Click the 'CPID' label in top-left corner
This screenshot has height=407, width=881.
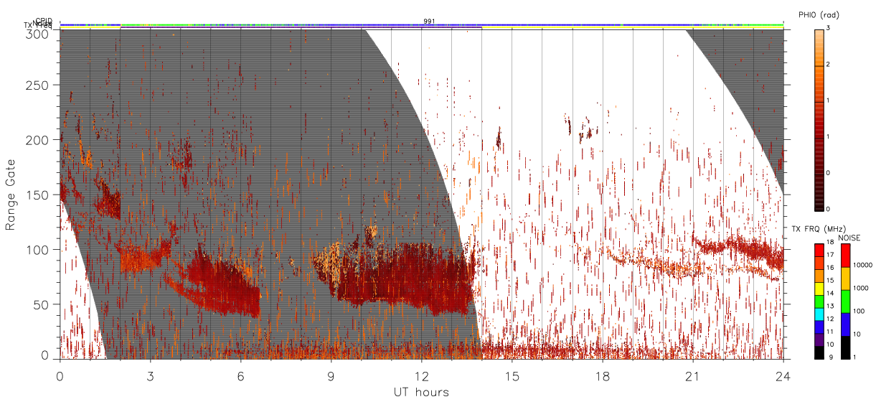[x=44, y=22]
